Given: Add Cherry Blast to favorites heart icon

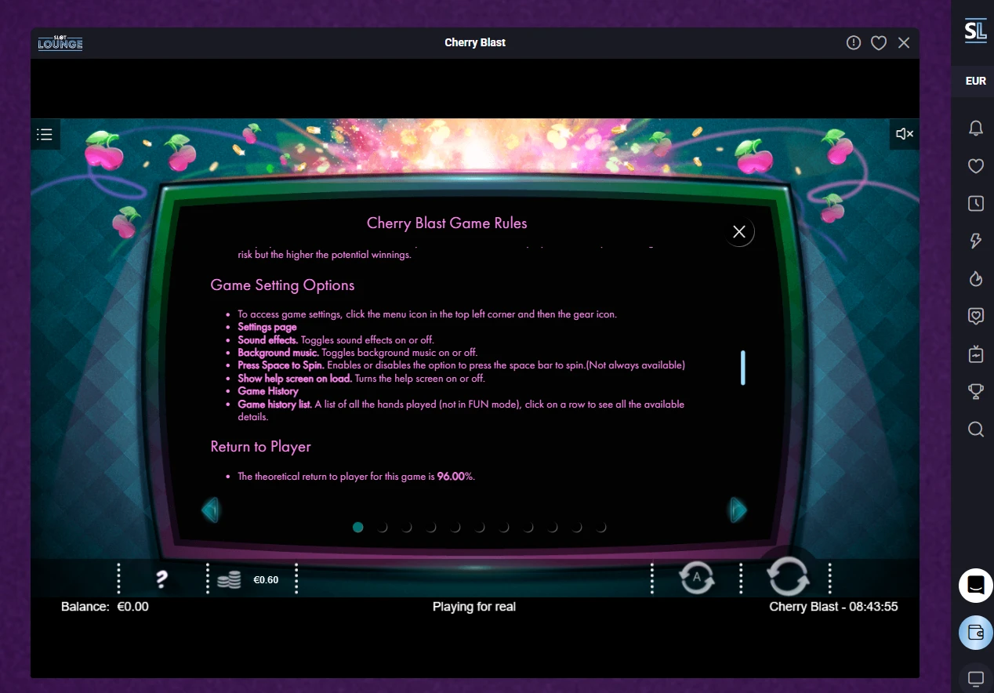Looking at the screenshot, I should click(x=879, y=43).
